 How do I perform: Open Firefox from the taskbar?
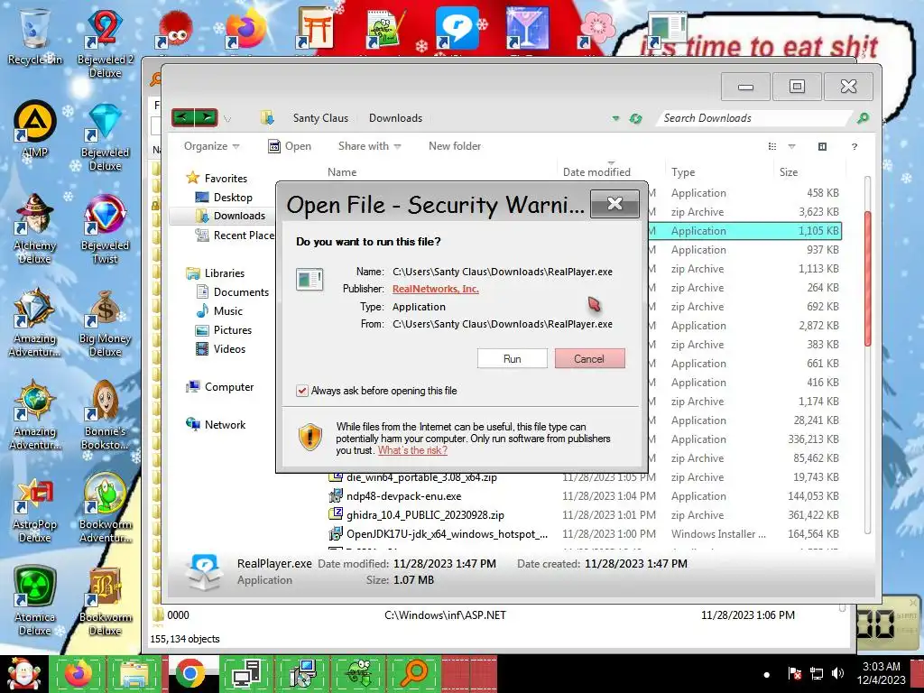click(x=78, y=673)
